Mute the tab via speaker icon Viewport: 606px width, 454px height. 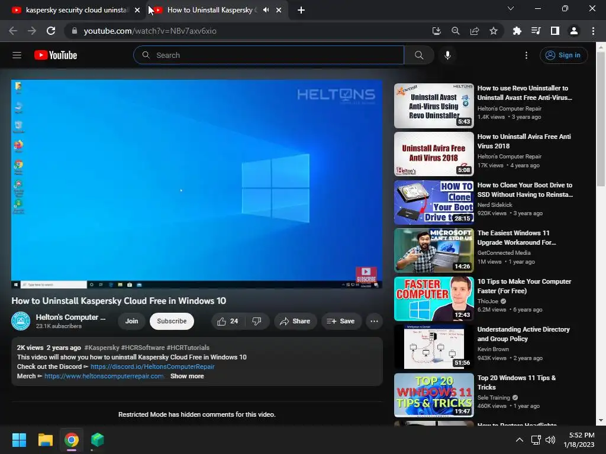pyautogui.click(x=266, y=10)
